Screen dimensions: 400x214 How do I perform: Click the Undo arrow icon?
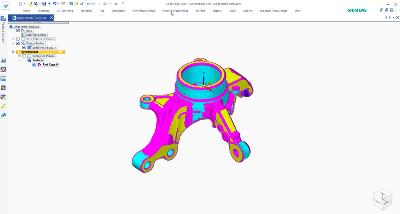click(x=54, y=4)
